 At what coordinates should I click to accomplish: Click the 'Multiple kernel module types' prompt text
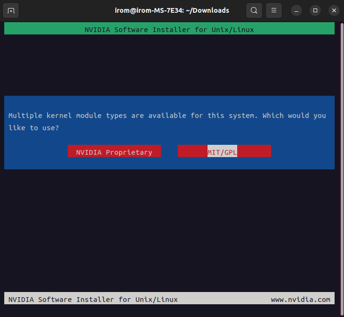point(167,121)
